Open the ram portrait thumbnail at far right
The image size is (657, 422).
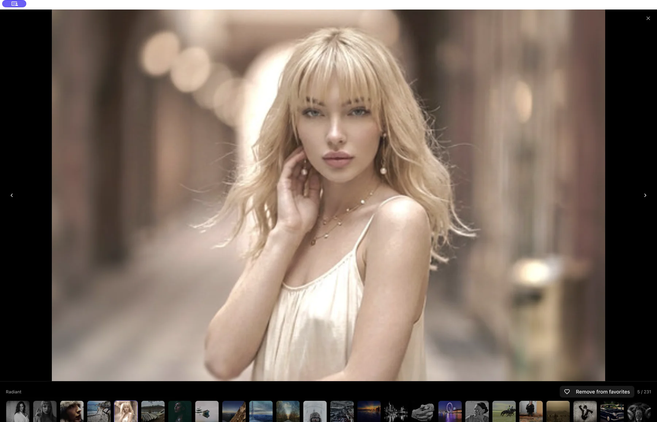tap(639, 411)
